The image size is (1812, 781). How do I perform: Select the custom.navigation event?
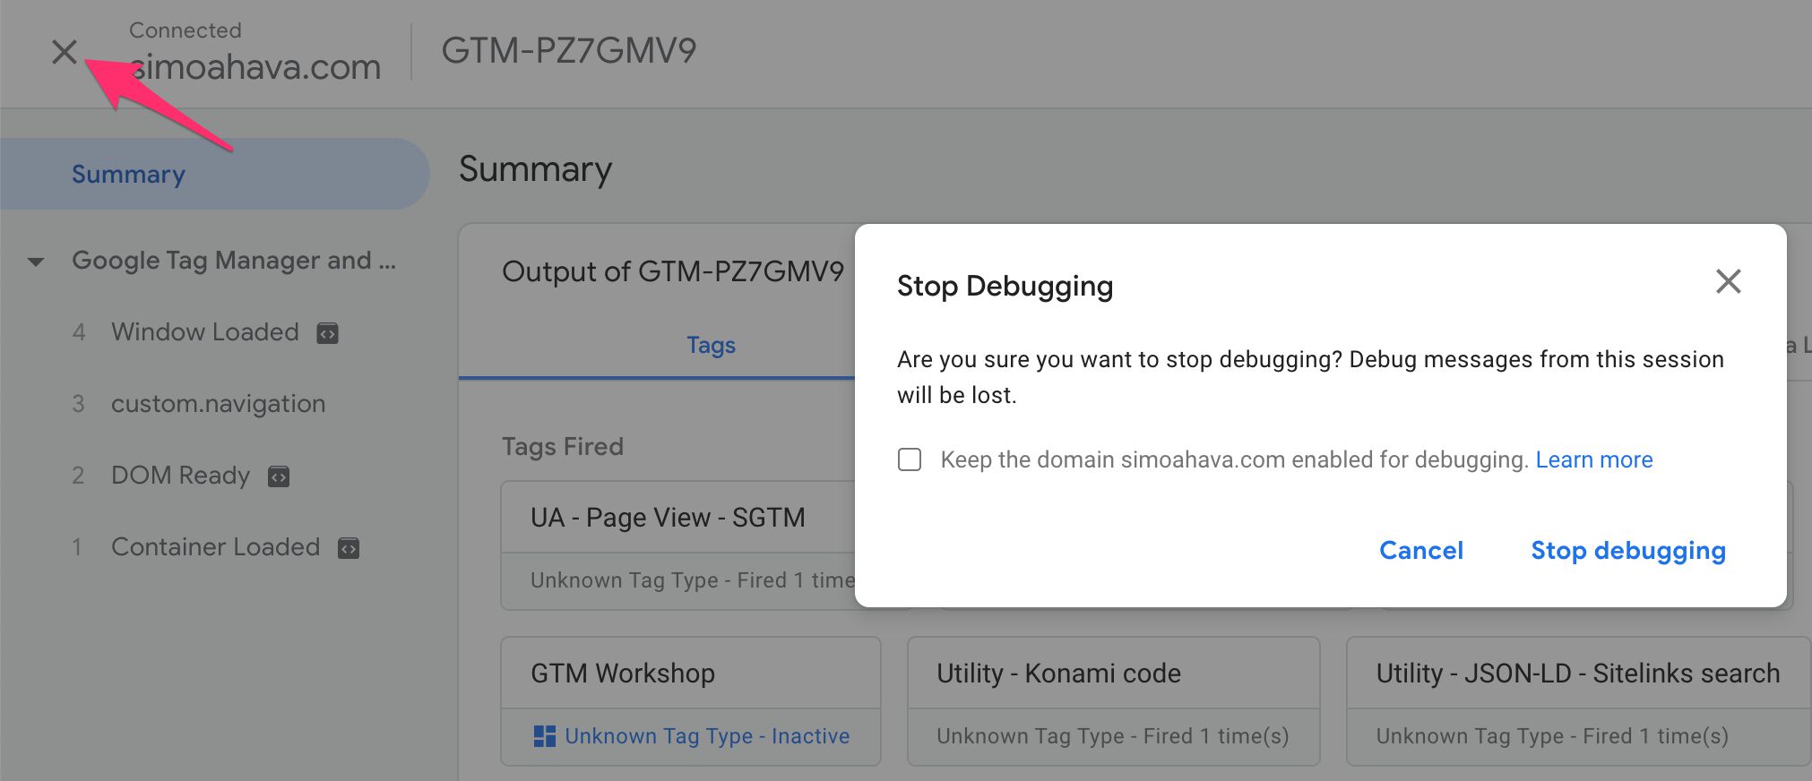(x=218, y=404)
